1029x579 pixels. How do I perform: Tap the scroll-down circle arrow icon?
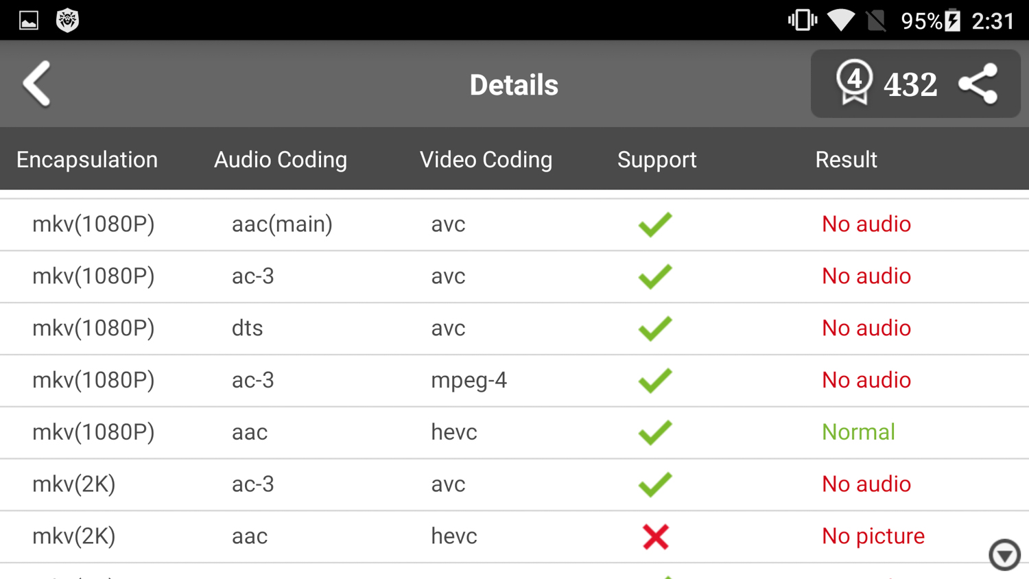point(1004,554)
